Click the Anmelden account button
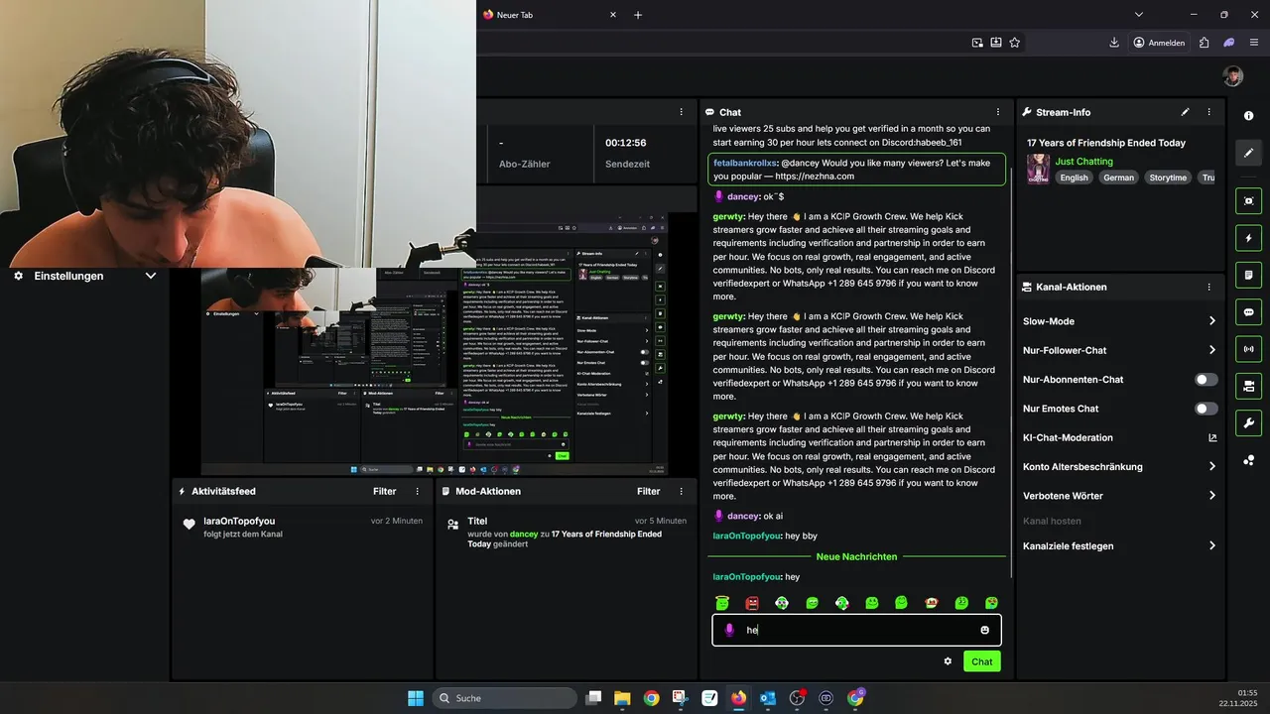Screen dimensions: 1270x714 (x=1159, y=43)
